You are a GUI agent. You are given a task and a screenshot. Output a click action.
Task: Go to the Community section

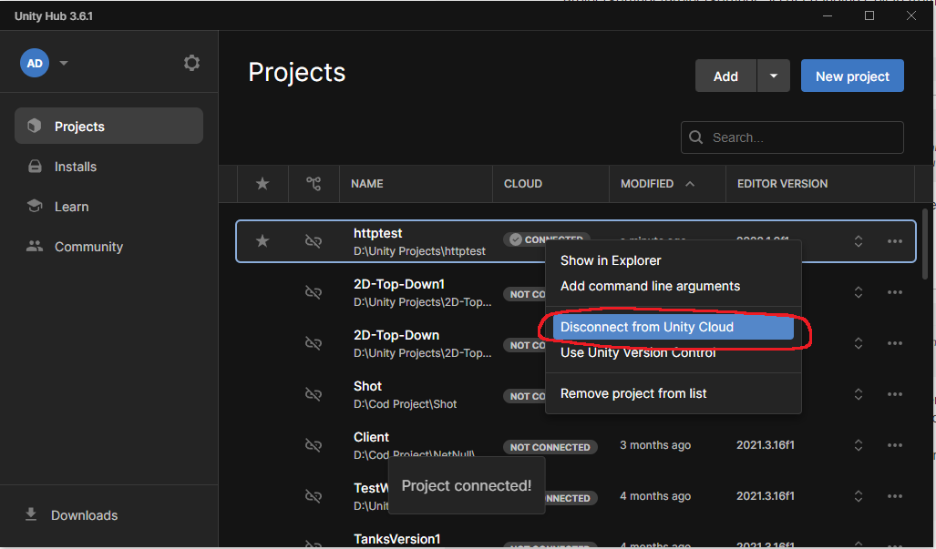[x=88, y=247]
